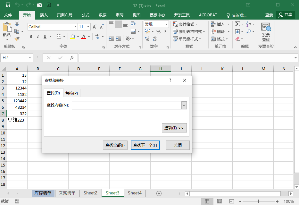The width and height of the screenshot is (299, 205).
Task: Open the 插入 ribbon tab
Action: (x=44, y=15)
